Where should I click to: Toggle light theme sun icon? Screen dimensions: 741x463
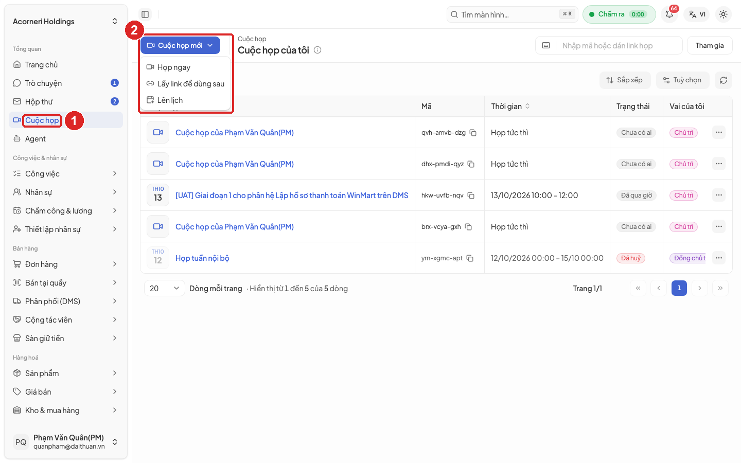(723, 14)
